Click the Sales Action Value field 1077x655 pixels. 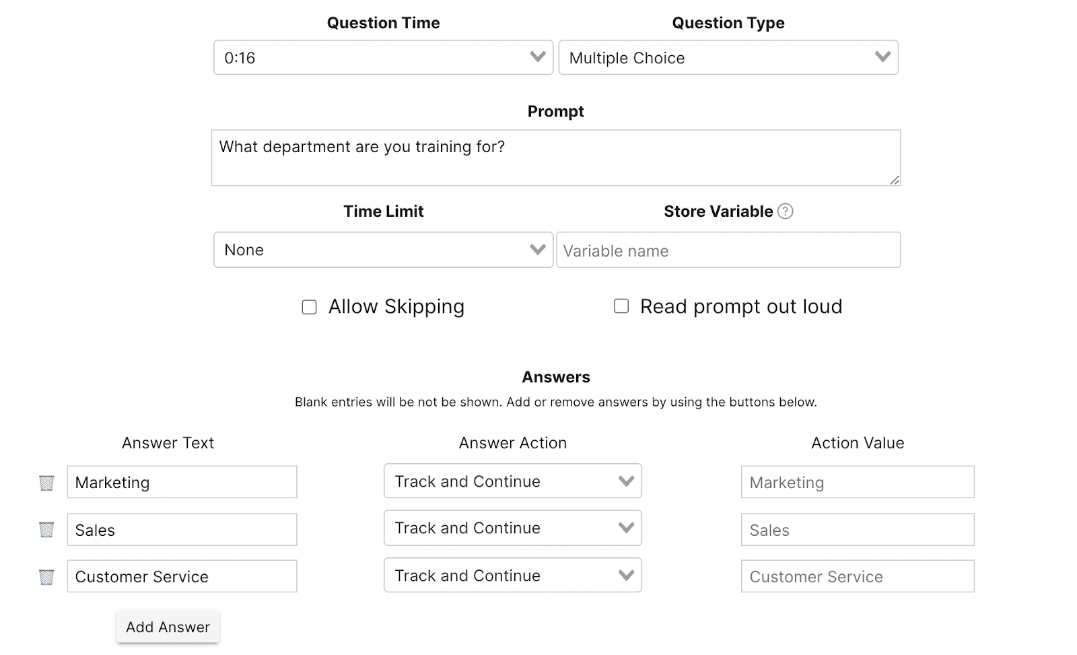coord(857,530)
